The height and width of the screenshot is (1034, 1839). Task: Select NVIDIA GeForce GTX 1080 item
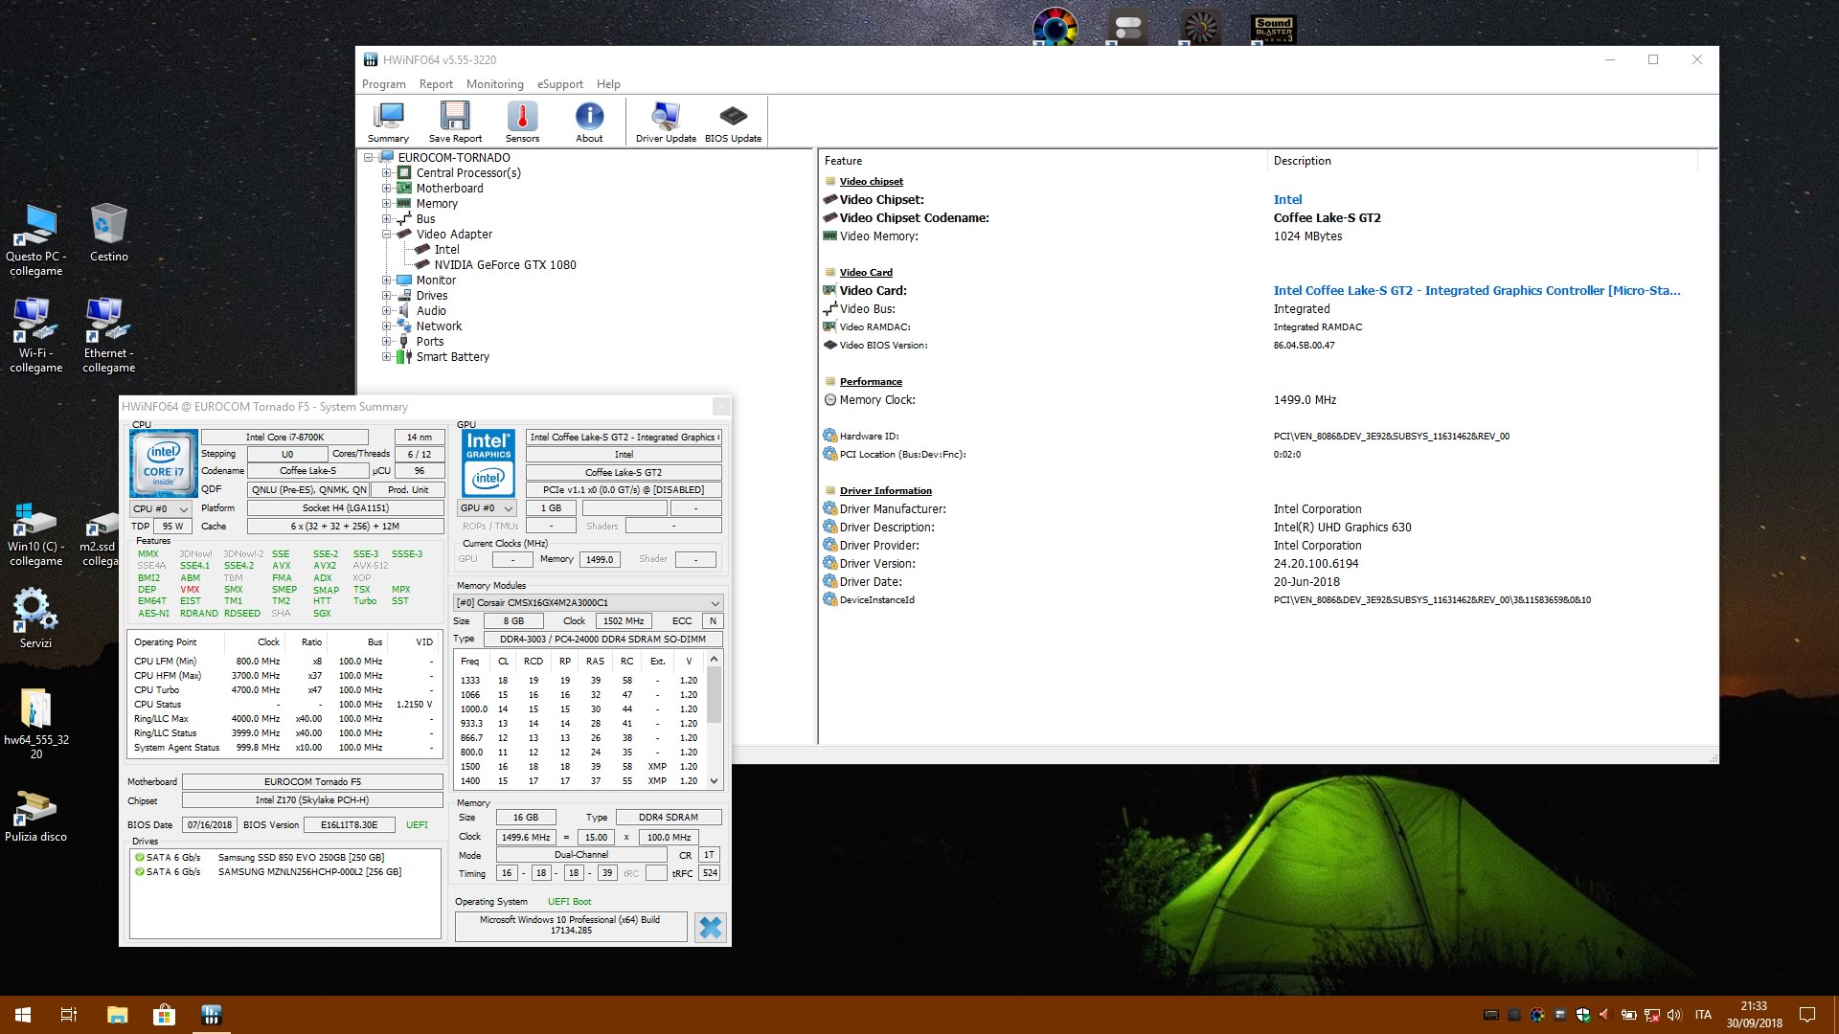click(505, 265)
